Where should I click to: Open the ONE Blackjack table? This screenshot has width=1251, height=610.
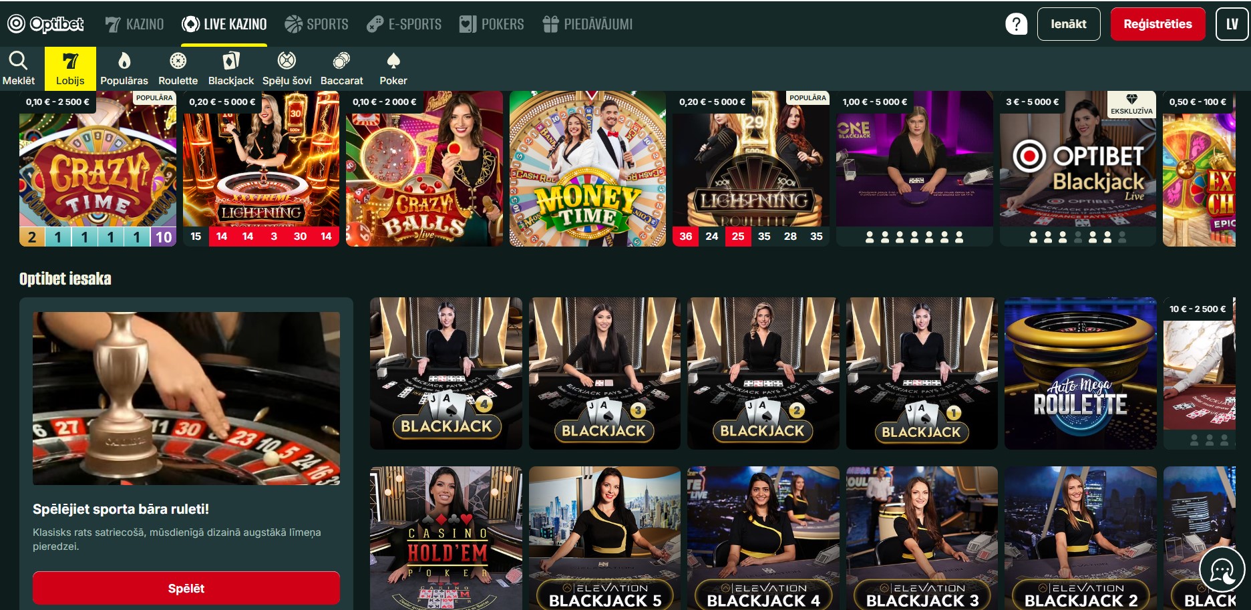point(914,169)
